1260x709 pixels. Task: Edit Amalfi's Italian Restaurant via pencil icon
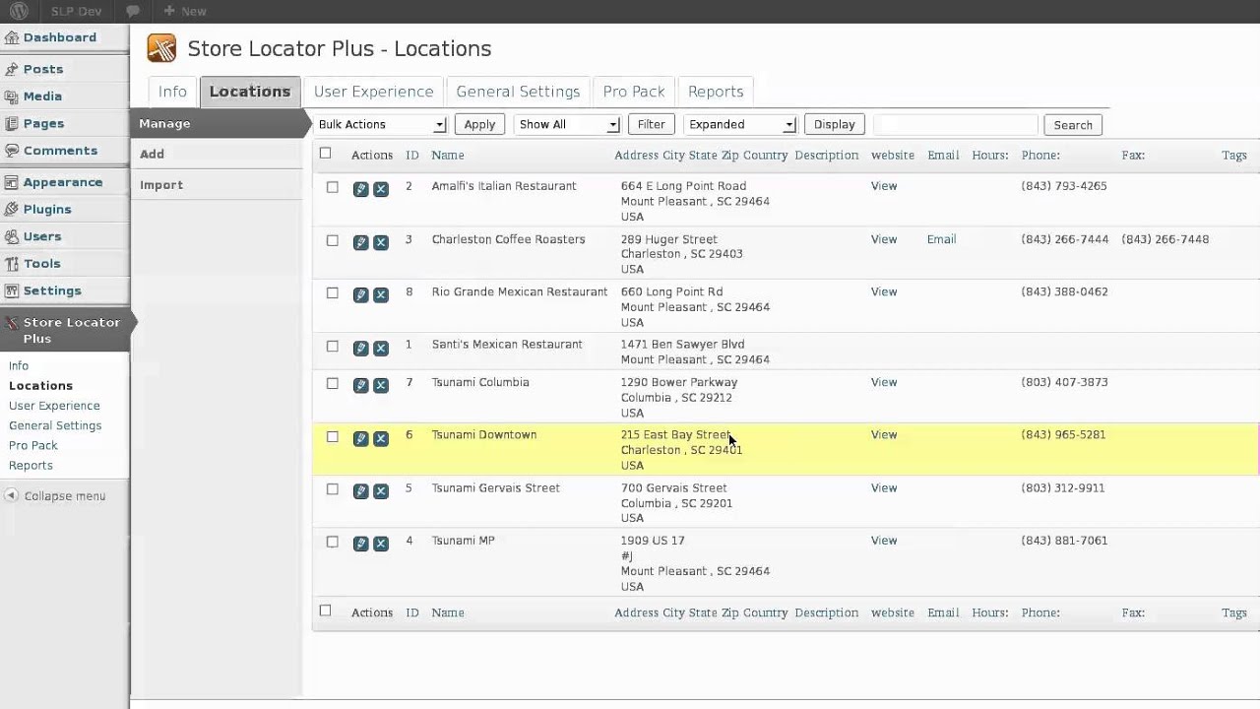pyautogui.click(x=360, y=189)
